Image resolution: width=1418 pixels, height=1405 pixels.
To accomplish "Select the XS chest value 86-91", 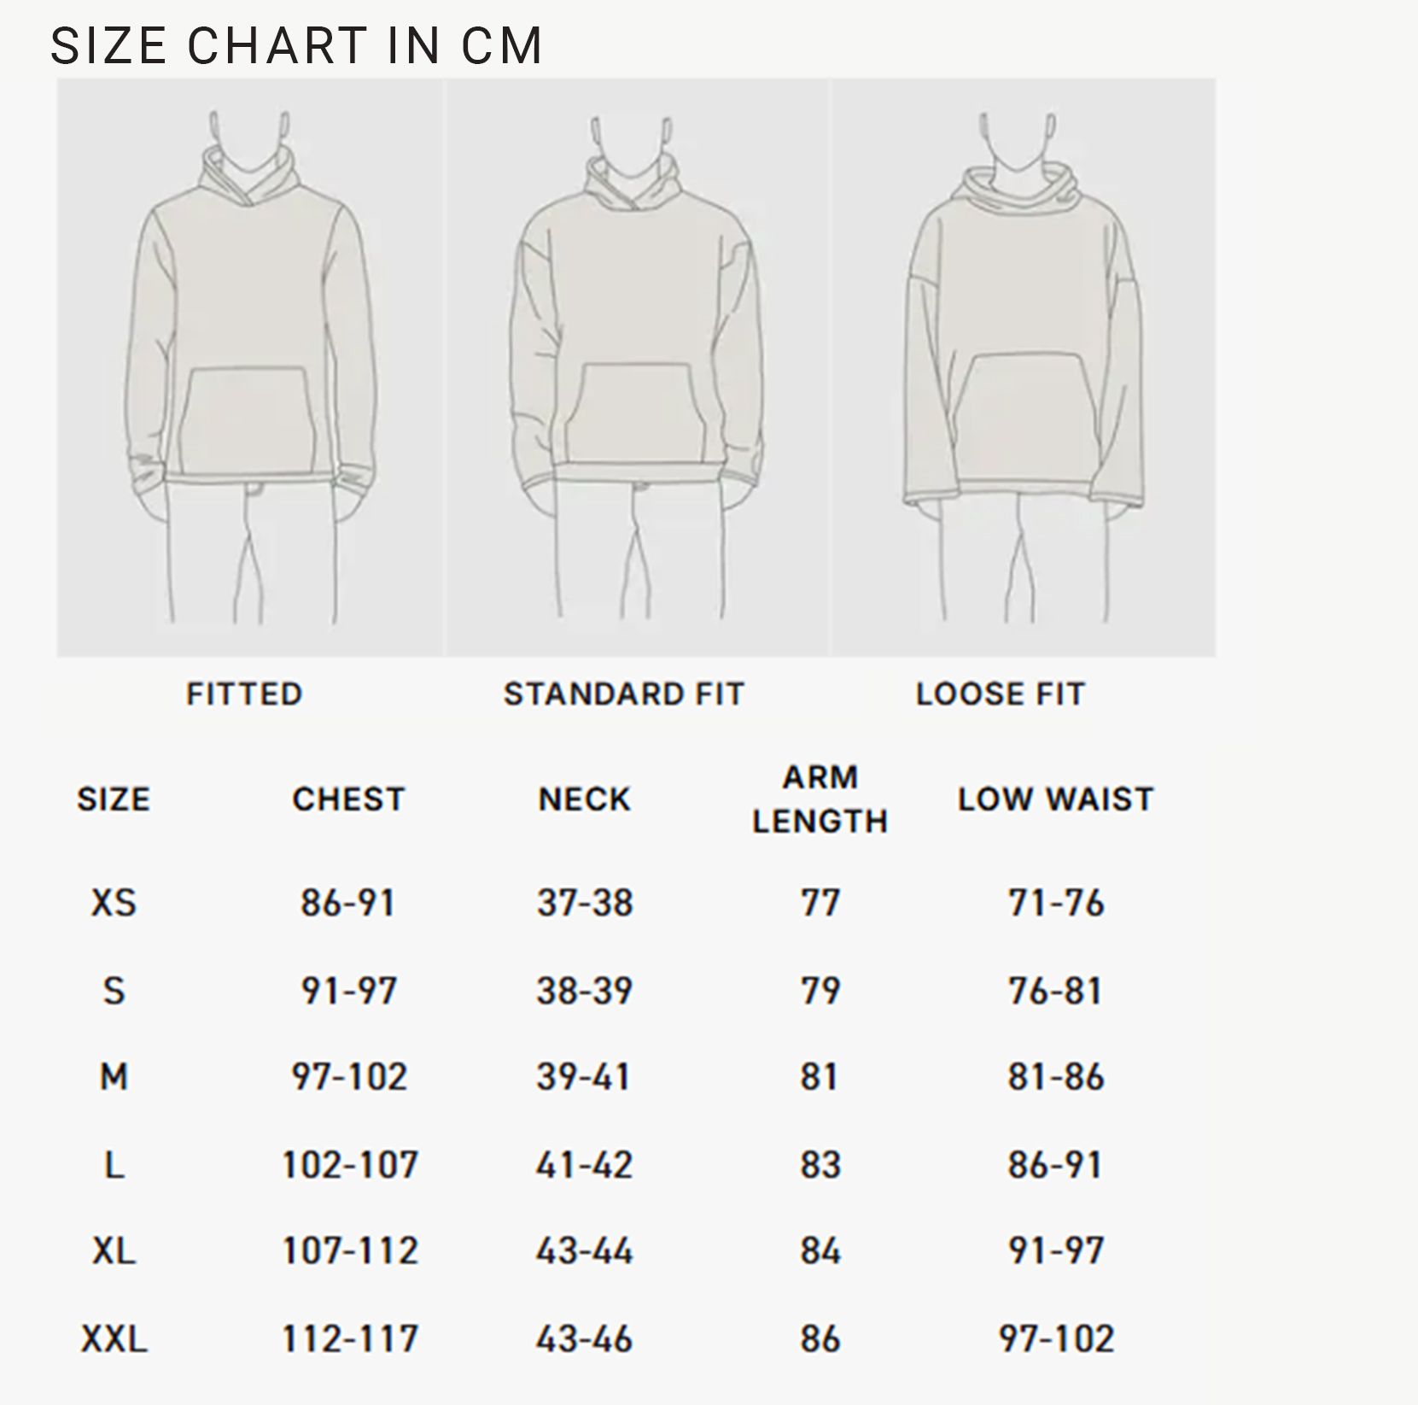I will pyautogui.click(x=348, y=903).
